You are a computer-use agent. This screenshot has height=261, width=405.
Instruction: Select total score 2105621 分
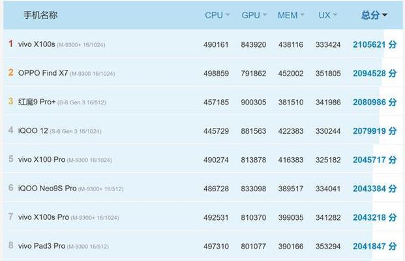(x=374, y=44)
